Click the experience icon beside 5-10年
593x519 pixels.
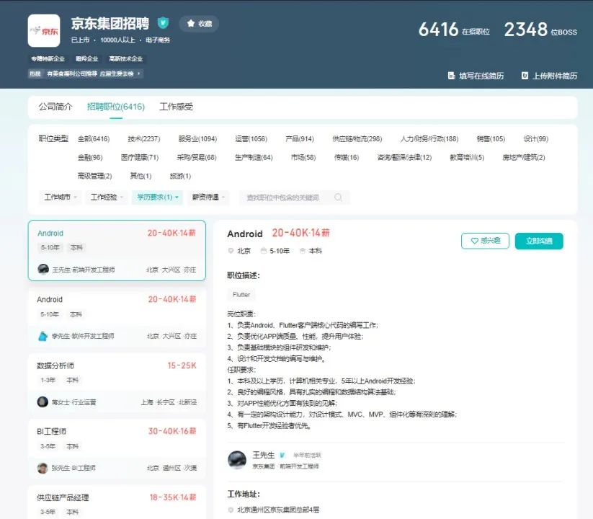tap(264, 251)
